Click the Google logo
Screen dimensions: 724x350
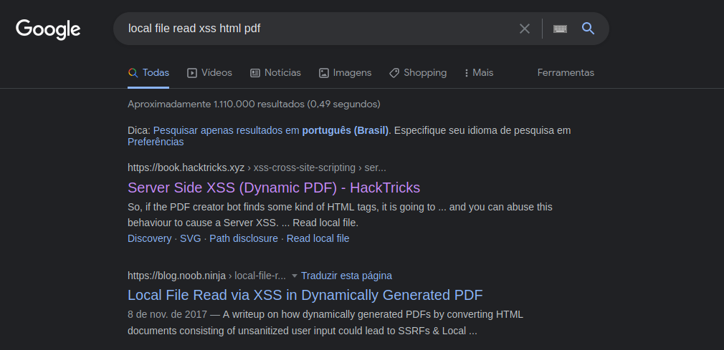48,29
